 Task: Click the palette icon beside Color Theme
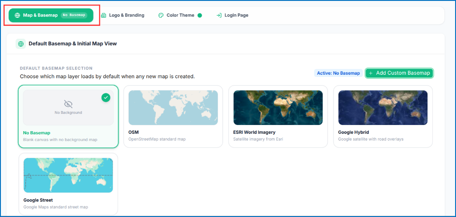click(161, 16)
